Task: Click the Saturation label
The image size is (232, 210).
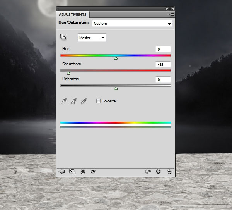Action: tap(72, 64)
